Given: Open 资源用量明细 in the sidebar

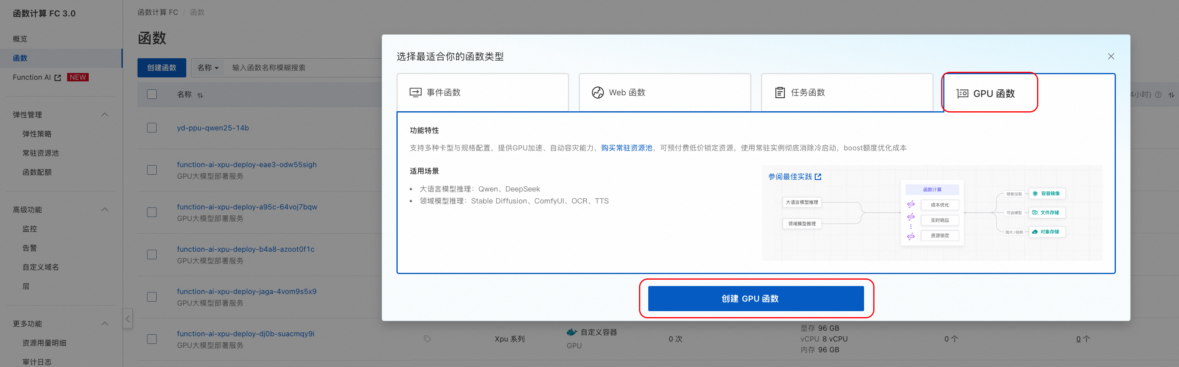Looking at the screenshot, I should [44, 343].
